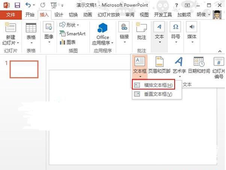The width and height of the screenshot is (226, 170).
Task: Open Office 应用程序 (Apps for Office)
Action: tap(103, 34)
